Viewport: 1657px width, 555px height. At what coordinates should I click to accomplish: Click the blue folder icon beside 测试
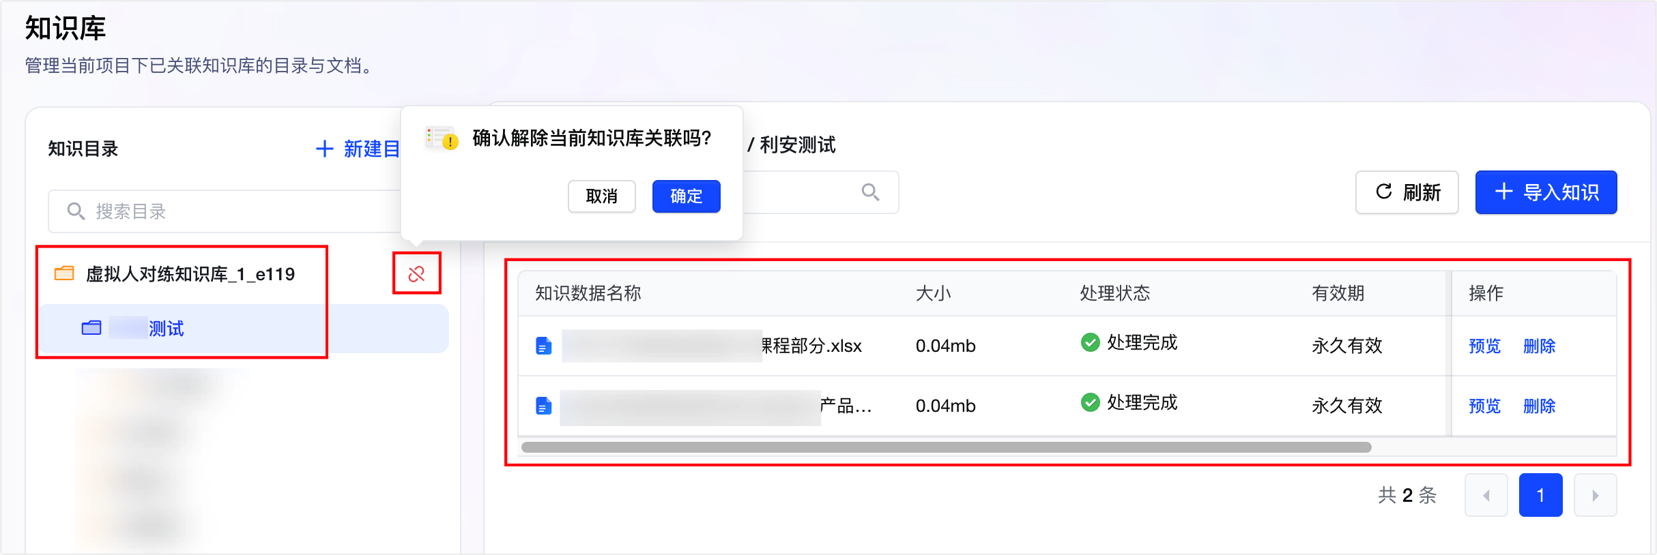[x=91, y=328]
